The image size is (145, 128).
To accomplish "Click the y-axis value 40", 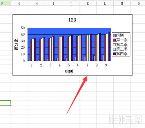I will coord(23,34).
